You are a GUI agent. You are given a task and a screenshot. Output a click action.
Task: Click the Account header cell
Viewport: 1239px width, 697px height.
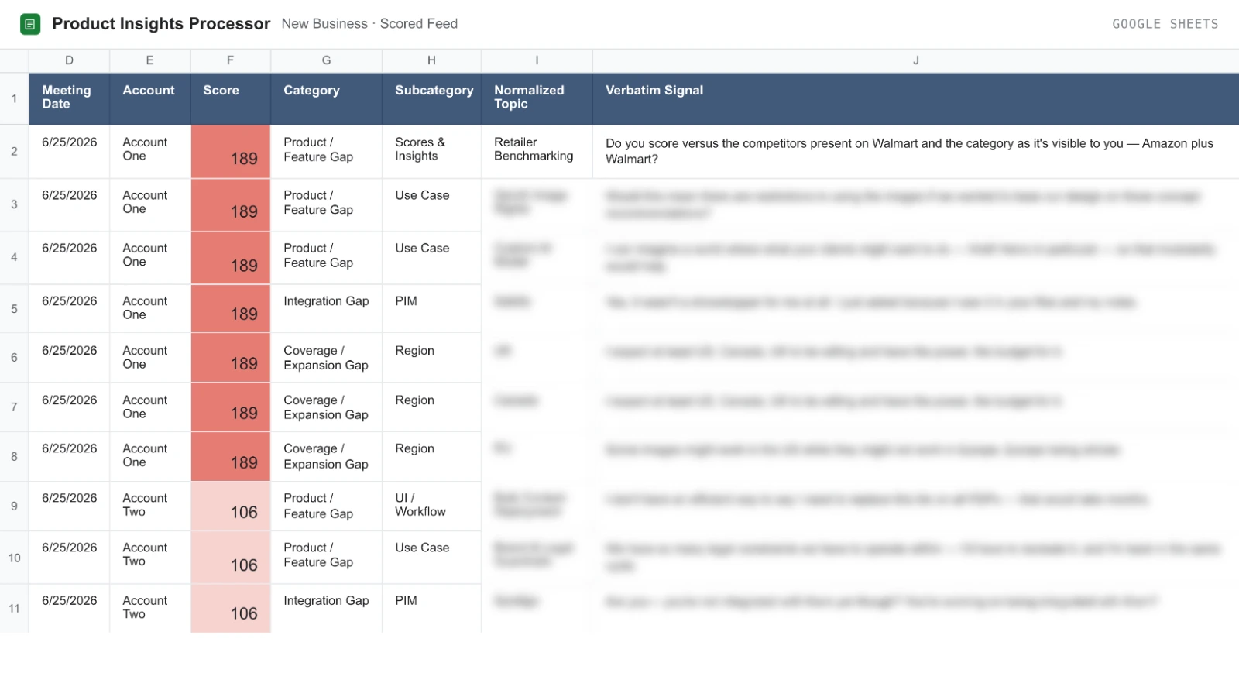[150, 98]
